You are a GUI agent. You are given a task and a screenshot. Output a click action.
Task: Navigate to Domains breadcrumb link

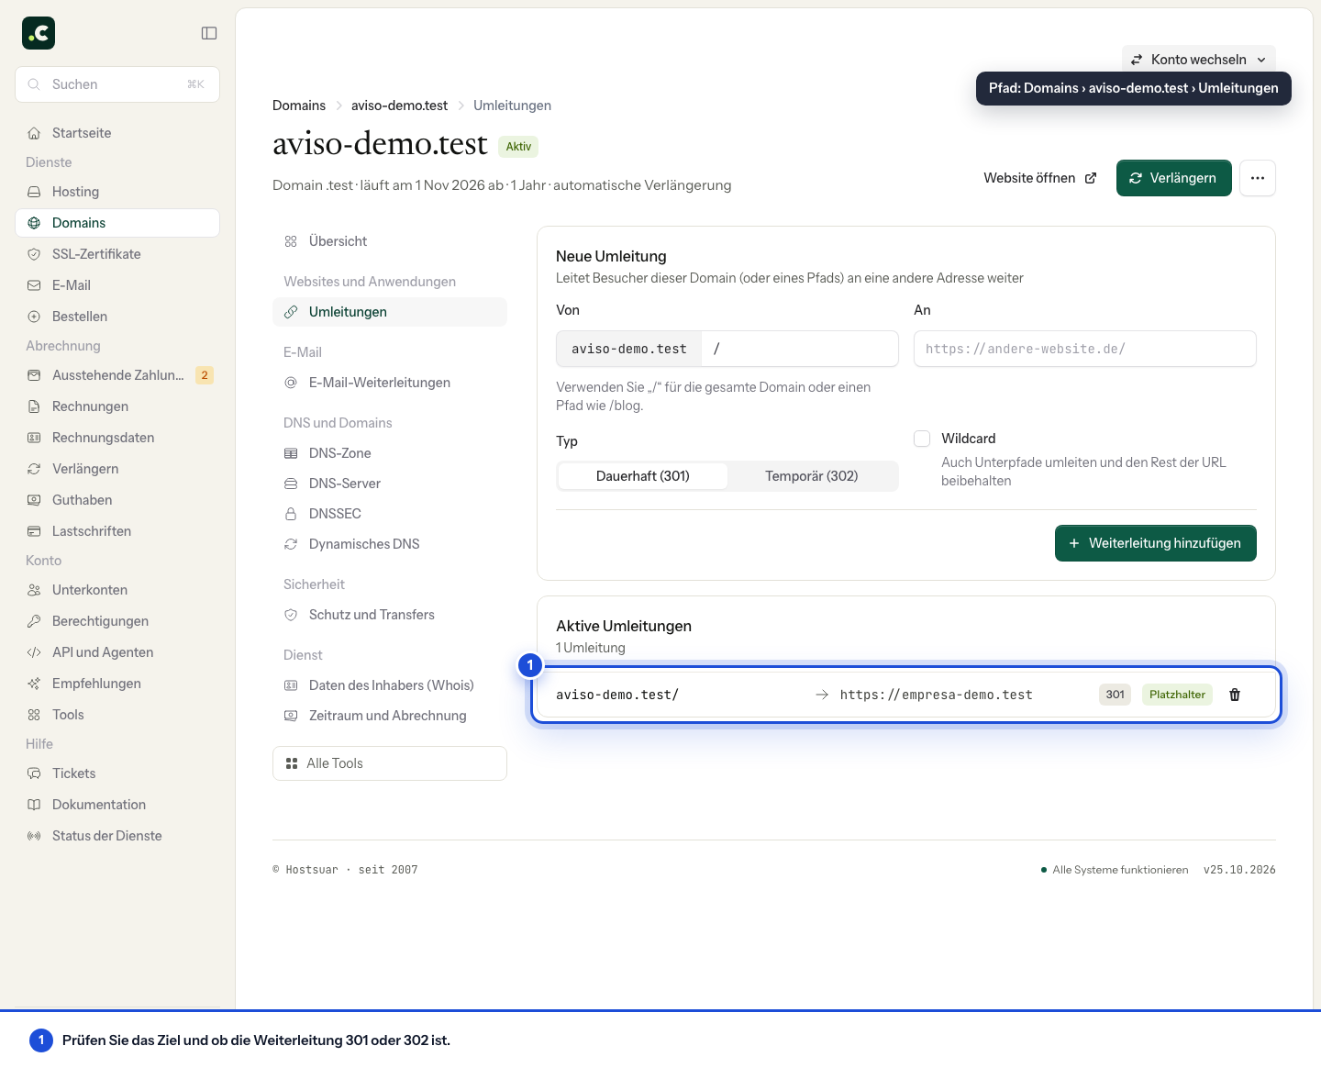pyautogui.click(x=299, y=106)
